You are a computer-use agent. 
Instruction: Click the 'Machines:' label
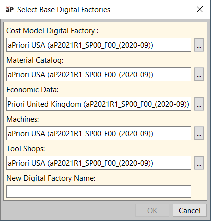click(x=23, y=119)
